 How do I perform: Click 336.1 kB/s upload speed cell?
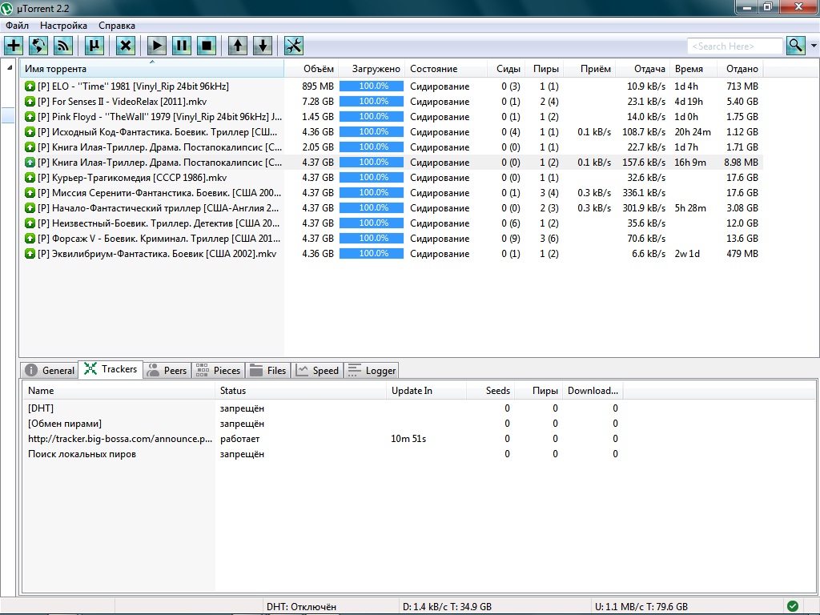click(644, 192)
